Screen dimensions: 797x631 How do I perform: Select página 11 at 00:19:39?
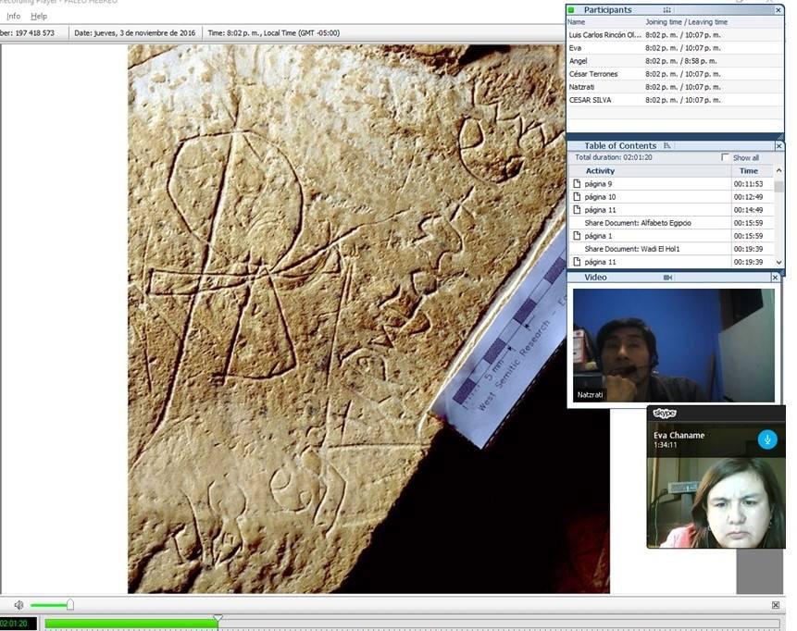click(671, 262)
